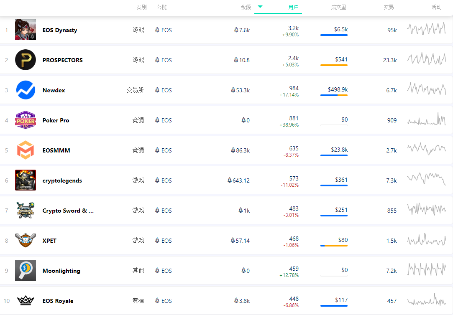Open the XPET shield logo icon
Image resolution: width=453 pixels, height=315 pixels.
tap(26, 240)
